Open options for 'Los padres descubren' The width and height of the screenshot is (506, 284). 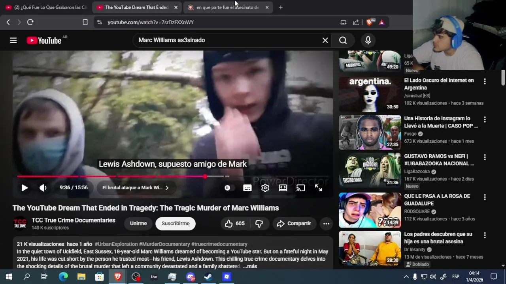(485, 235)
